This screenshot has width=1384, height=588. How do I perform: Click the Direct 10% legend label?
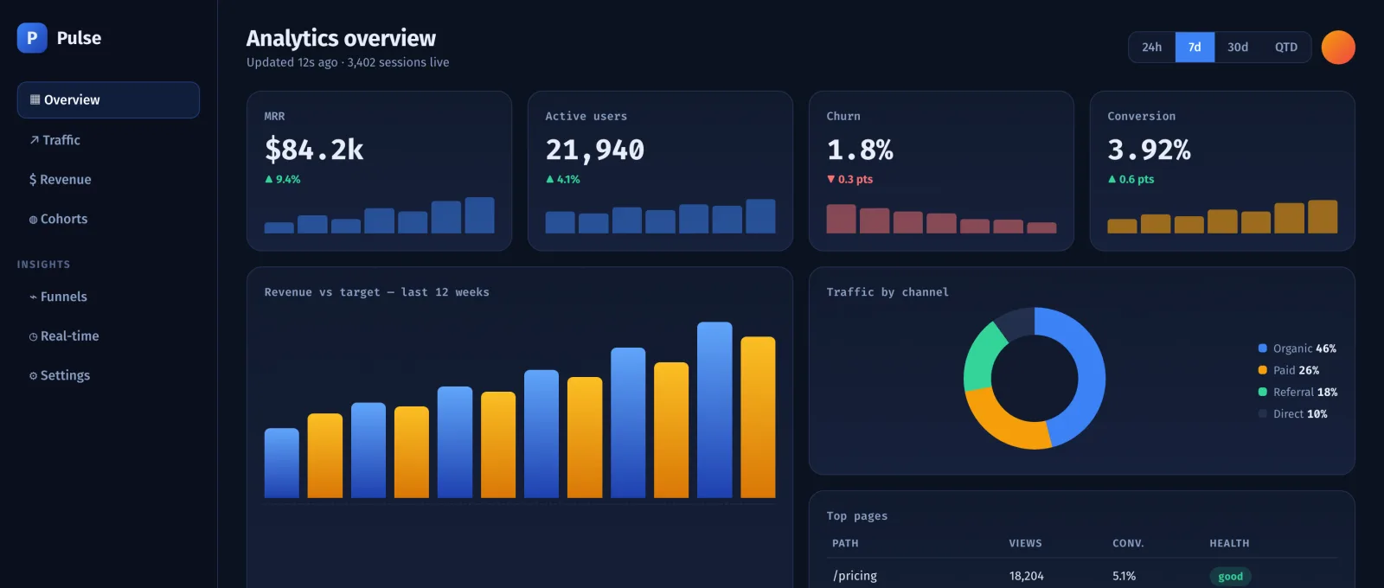click(x=1300, y=414)
